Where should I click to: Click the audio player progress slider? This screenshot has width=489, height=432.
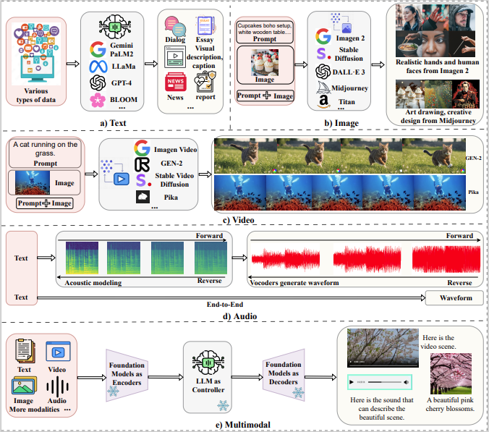384,382
